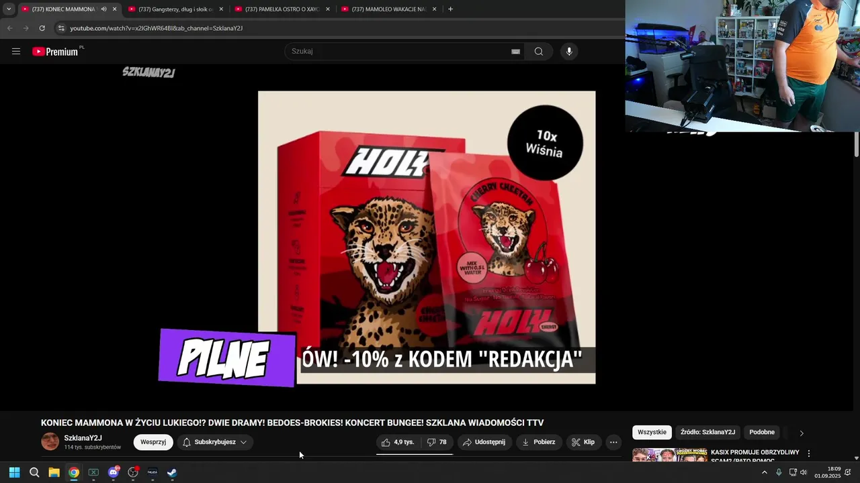Open Chrome from taskbar
The height and width of the screenshot is (483, 860).
[x=74, y=472]
